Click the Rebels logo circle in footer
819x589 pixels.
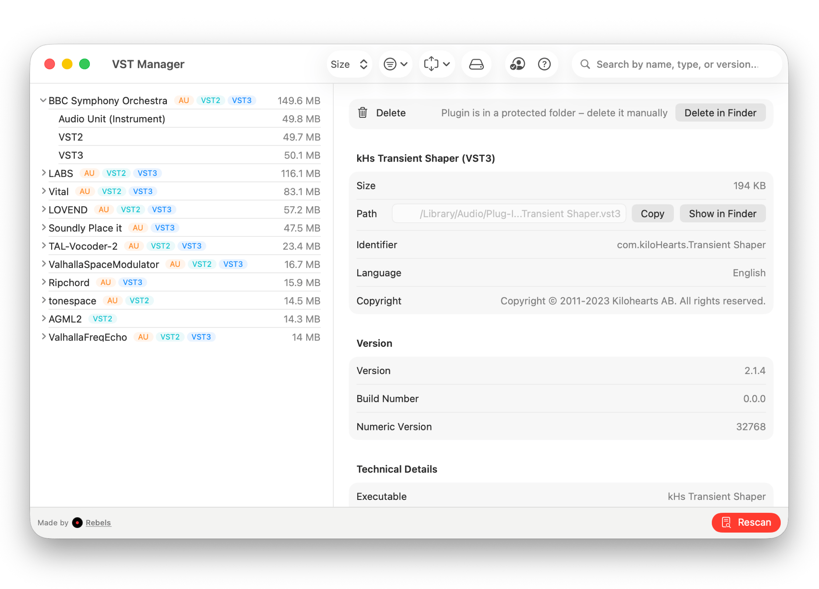tap(77, 522)
